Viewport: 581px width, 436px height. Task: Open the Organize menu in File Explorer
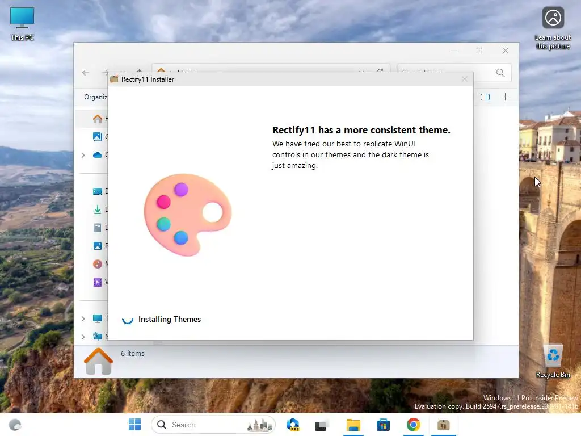(95, 97)
